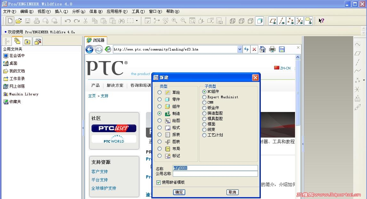
Task: Collapse the navigator panel handle
Action: tap(83, 128)
